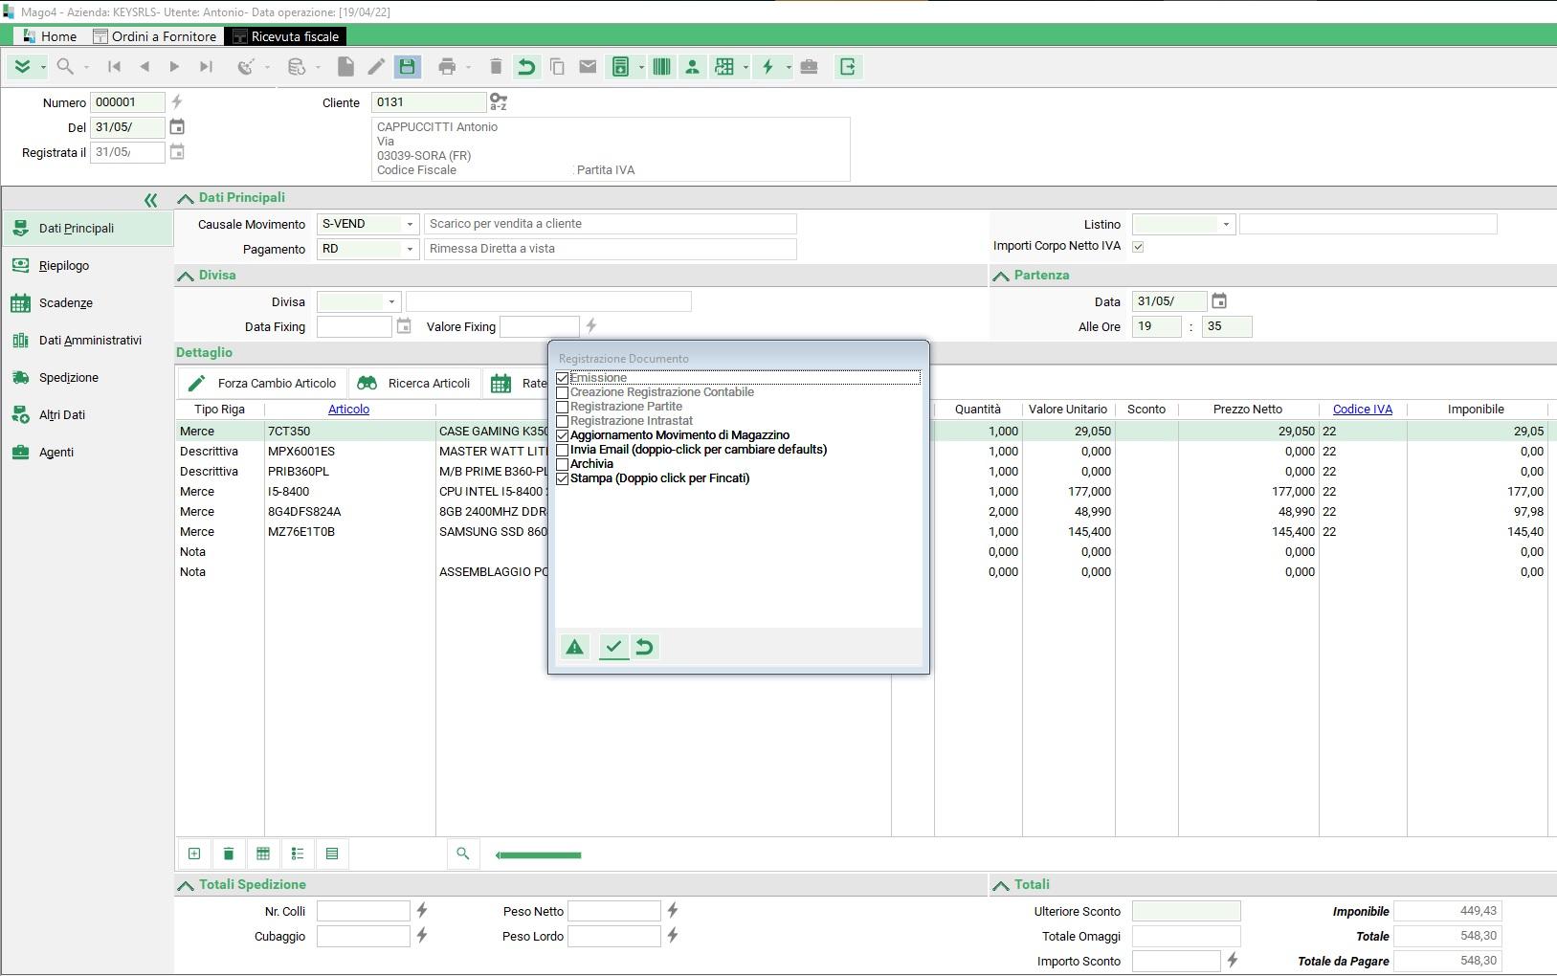Click the Articolo column header link
Screen dimensions: 1557x976
[348, 410]
